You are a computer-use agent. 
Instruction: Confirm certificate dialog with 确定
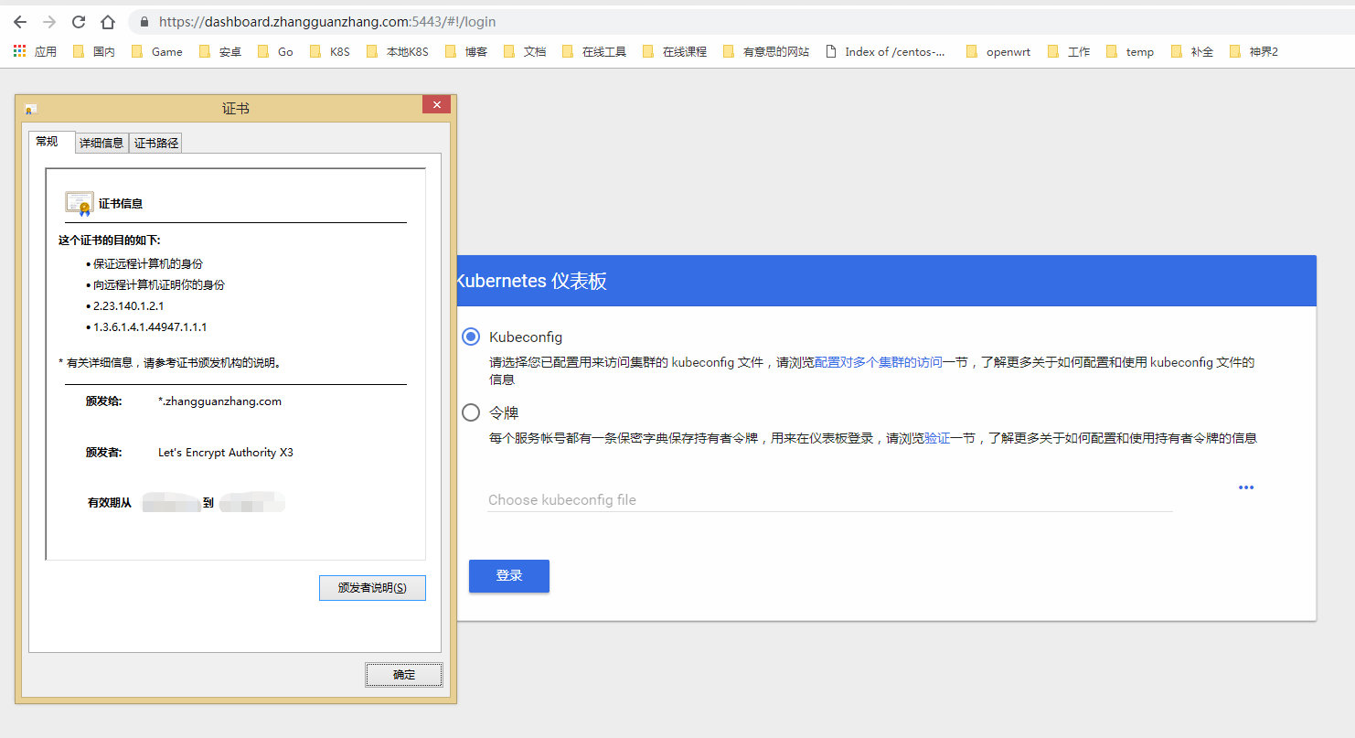tap(404, 675)
